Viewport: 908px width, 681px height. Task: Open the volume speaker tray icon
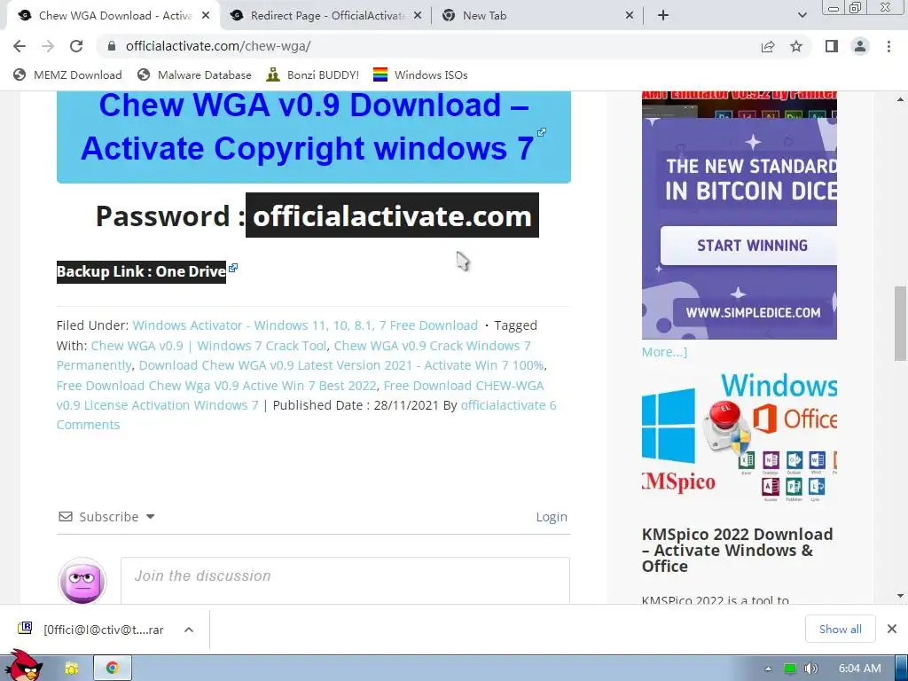(810, 669)
